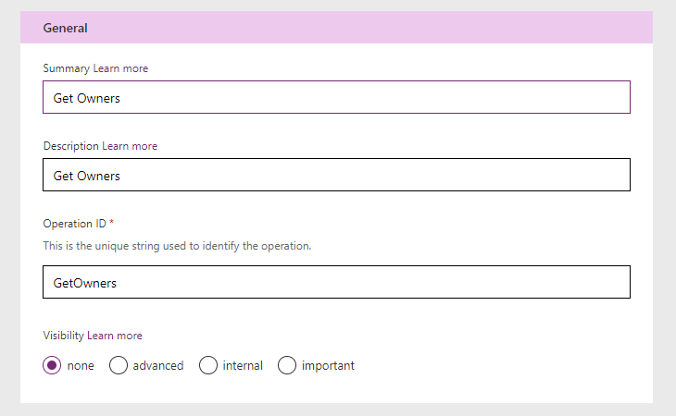Click the 'Operation ID' required label

coord(78,224)
